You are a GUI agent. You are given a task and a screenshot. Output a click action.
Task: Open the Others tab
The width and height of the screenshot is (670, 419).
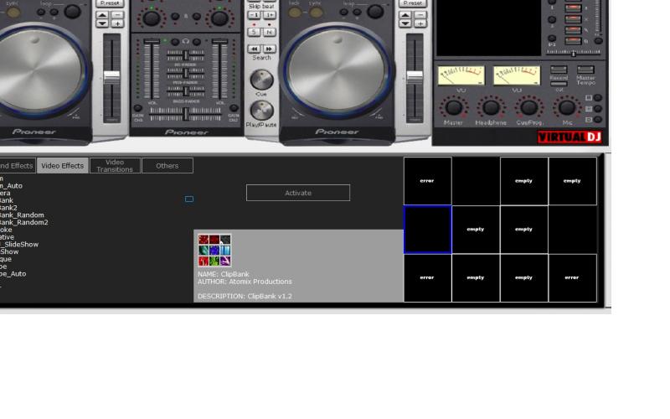point(167,165)
